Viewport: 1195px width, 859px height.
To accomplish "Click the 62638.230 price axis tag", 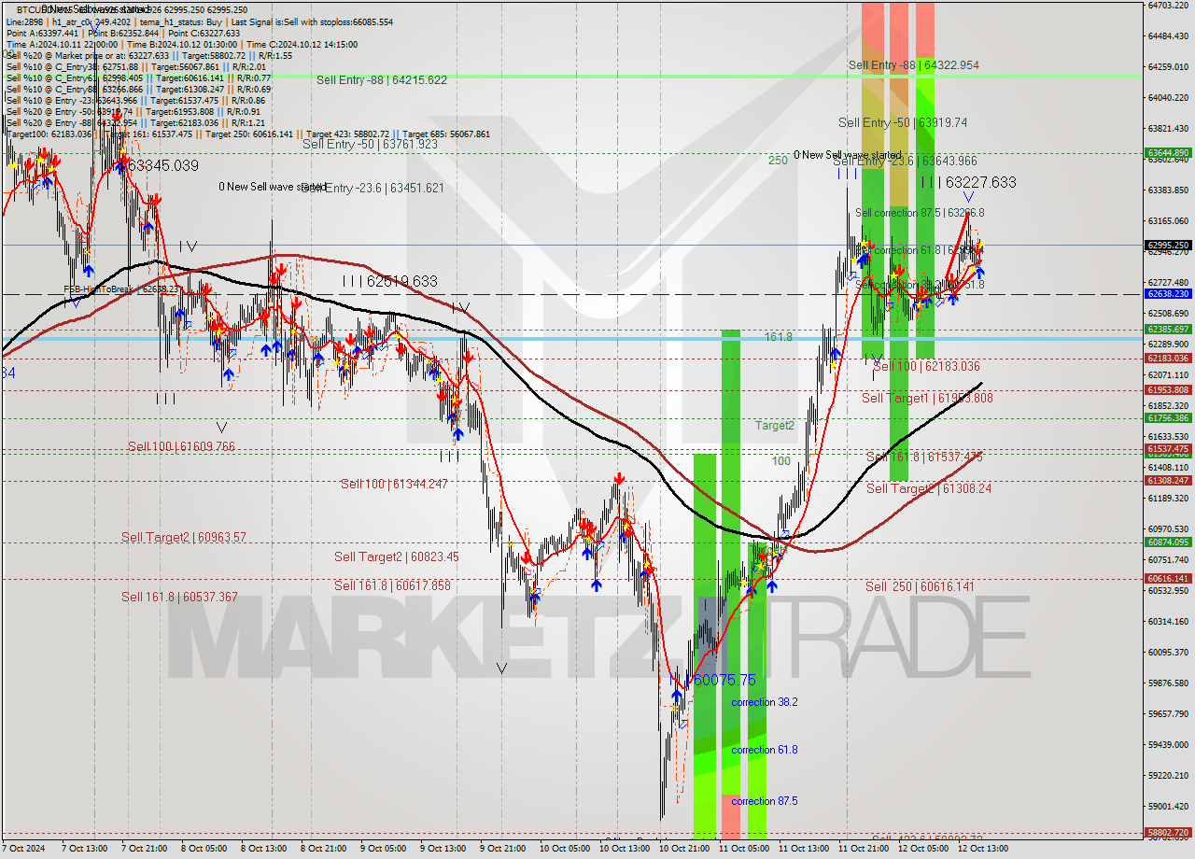I will pos(1167,293).
